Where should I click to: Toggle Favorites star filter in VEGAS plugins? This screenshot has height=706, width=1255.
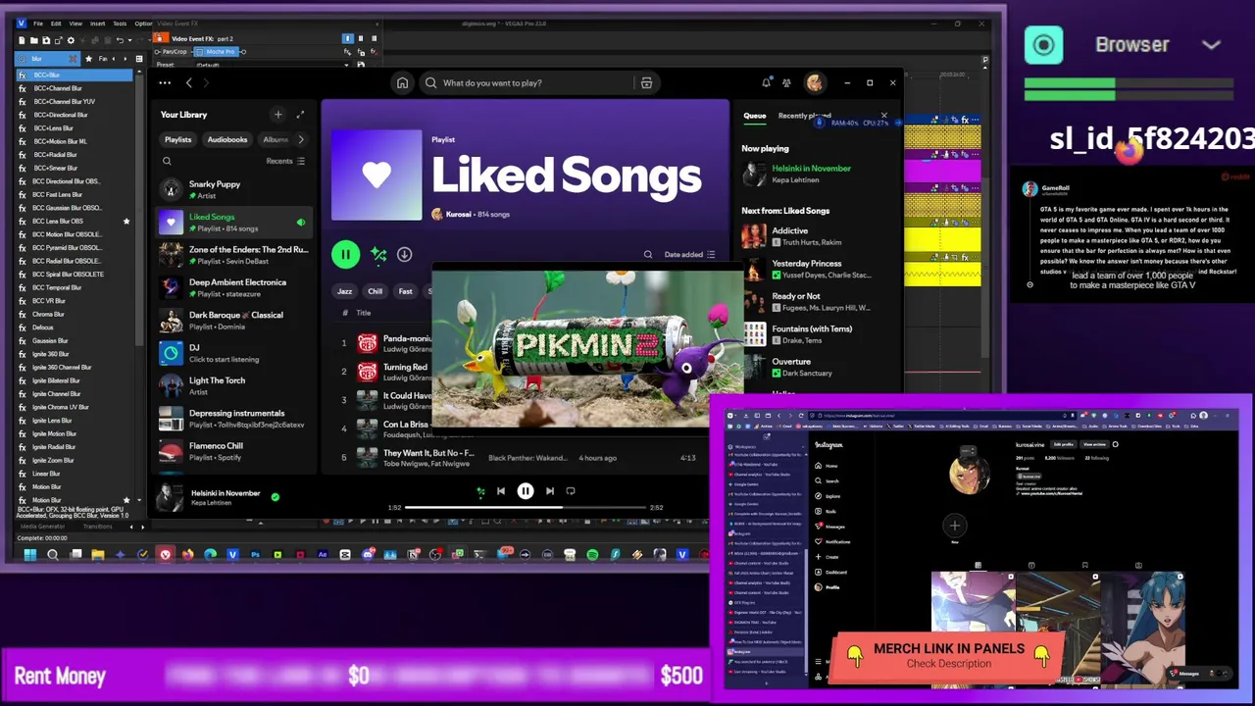89,59
